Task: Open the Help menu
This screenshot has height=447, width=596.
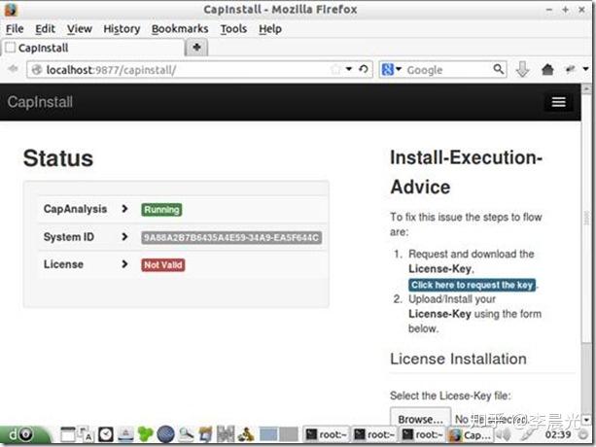Action: [270, 29]
